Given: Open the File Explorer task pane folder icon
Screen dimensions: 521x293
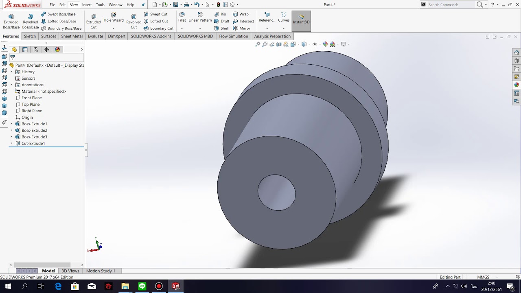Looking at the screenshot, I should click(x=517, y=69).
